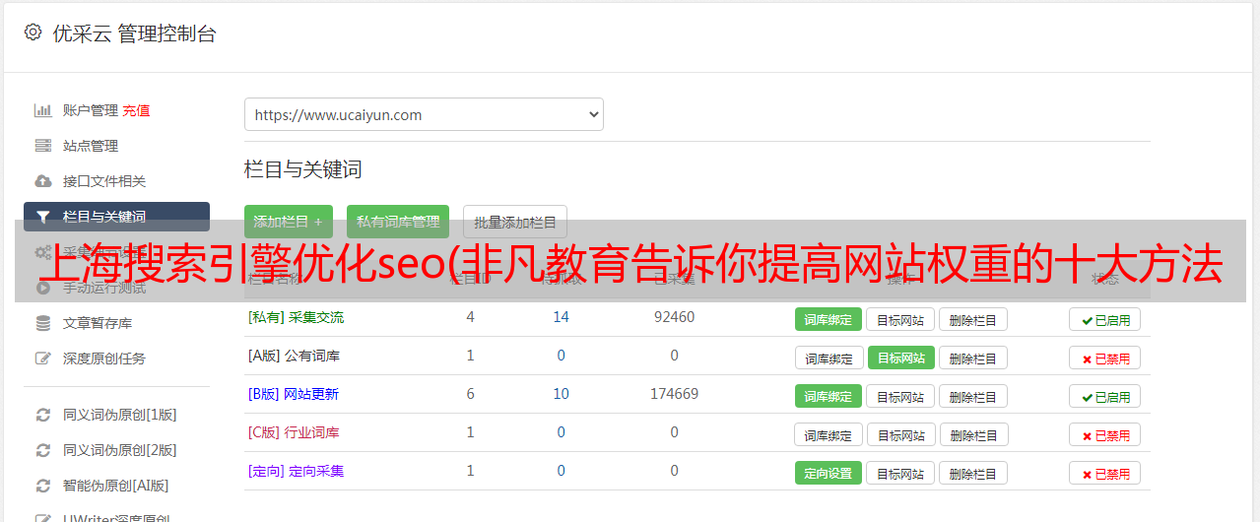Click the refresh icon for 同义词伪原创[2版]
This screenshot has width=1260, height=522.
click(x=42, y=450)
